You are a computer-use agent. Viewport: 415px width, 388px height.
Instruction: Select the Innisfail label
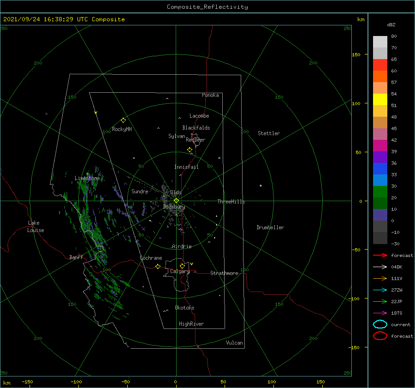point(186,167)
